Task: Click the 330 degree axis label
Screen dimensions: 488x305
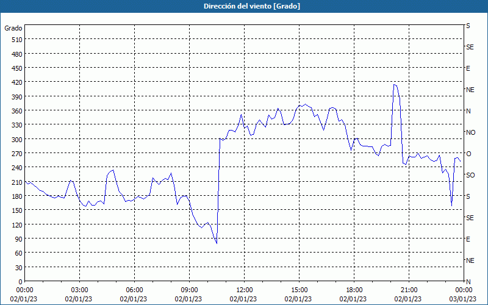Action: point(17,125)
